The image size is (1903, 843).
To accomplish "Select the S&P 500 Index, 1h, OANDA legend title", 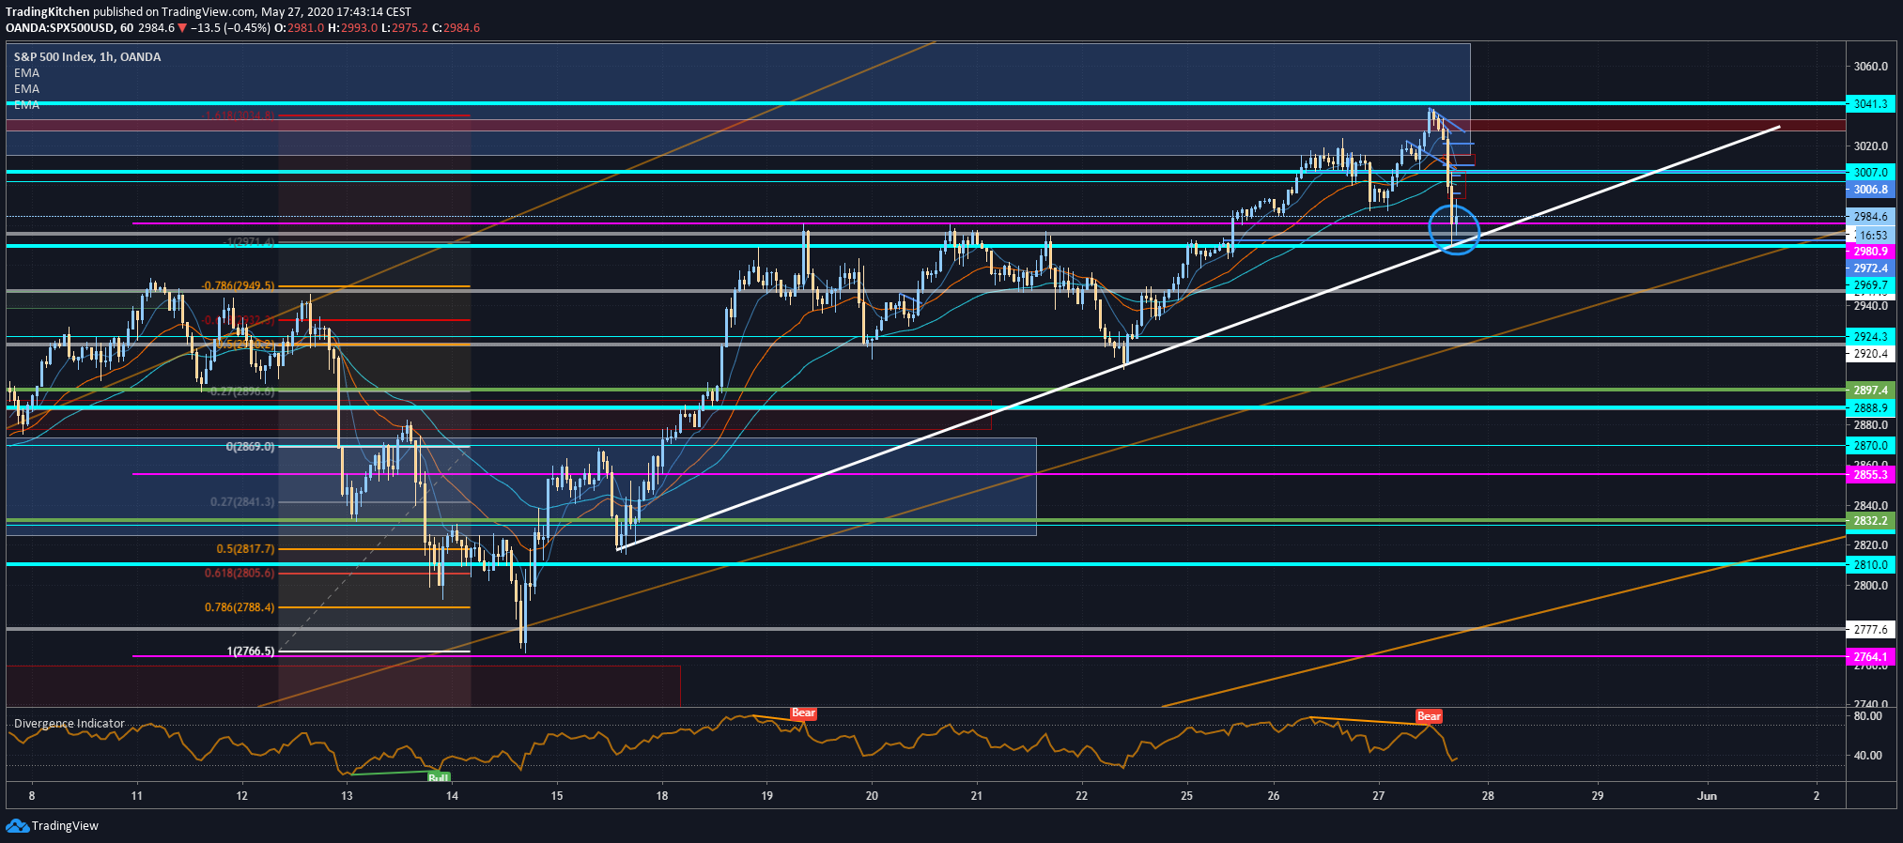I will (87, 57).
